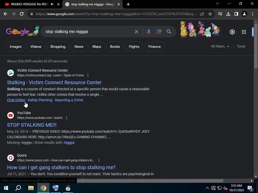Open the media control icon in toolbar
The height and width of the screenshot is (193, 258).
(x=220, y=14)
